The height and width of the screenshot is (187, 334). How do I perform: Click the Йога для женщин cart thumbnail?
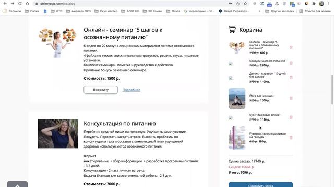coord(237,98)
